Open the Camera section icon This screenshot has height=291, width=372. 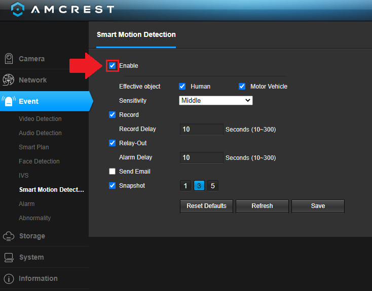(x=9, y=59)
